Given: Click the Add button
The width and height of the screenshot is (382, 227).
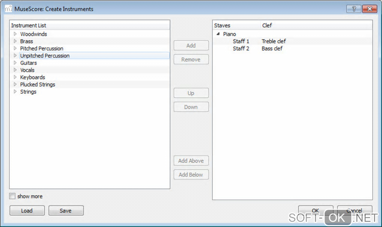Looking at the screenshot, I should (x=191, y=46).
